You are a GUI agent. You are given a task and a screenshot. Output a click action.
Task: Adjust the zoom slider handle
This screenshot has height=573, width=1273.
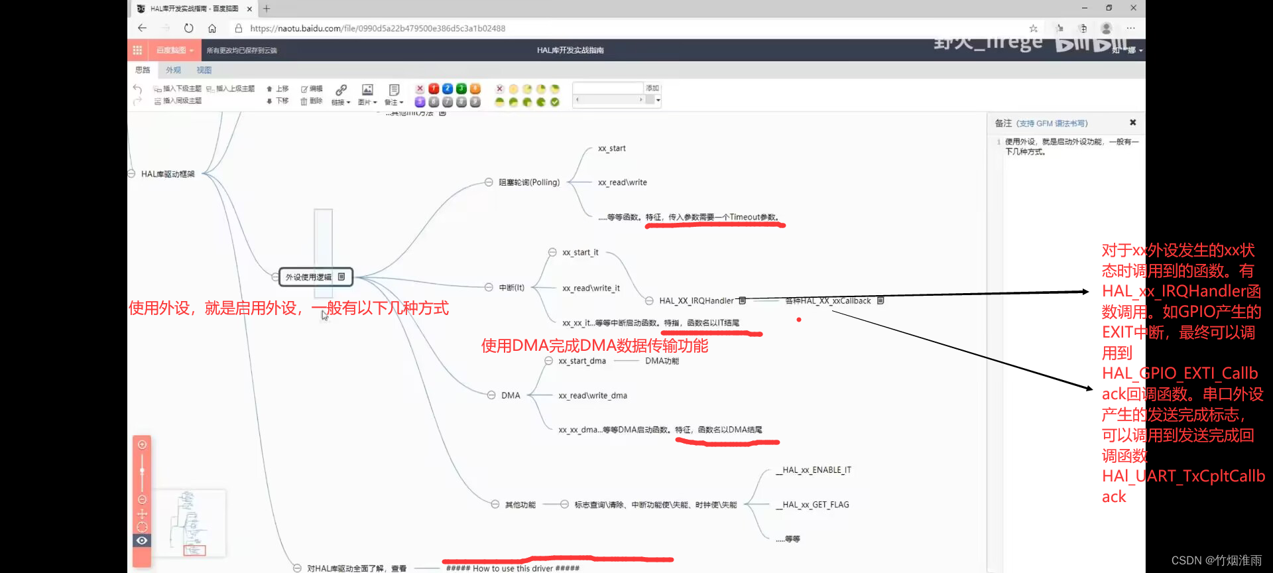[142, 471]
